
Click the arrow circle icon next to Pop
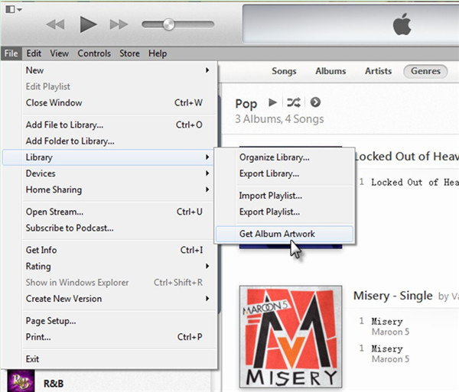(x=315, y=102)
